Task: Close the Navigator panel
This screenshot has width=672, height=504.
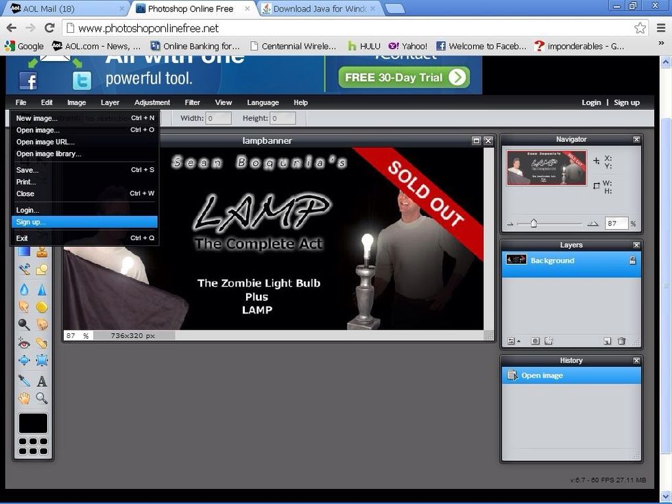Action: point(636,139)
